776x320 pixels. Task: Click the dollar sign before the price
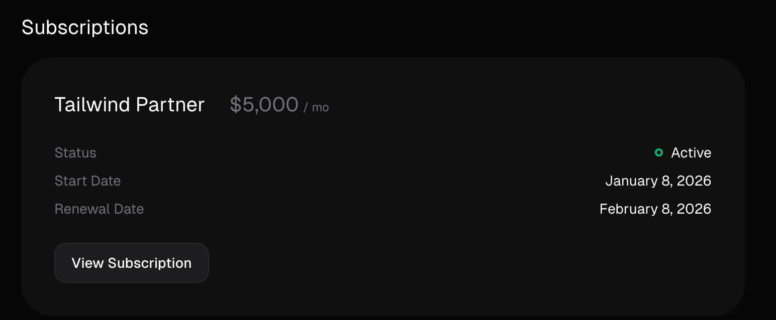[235, 104]
